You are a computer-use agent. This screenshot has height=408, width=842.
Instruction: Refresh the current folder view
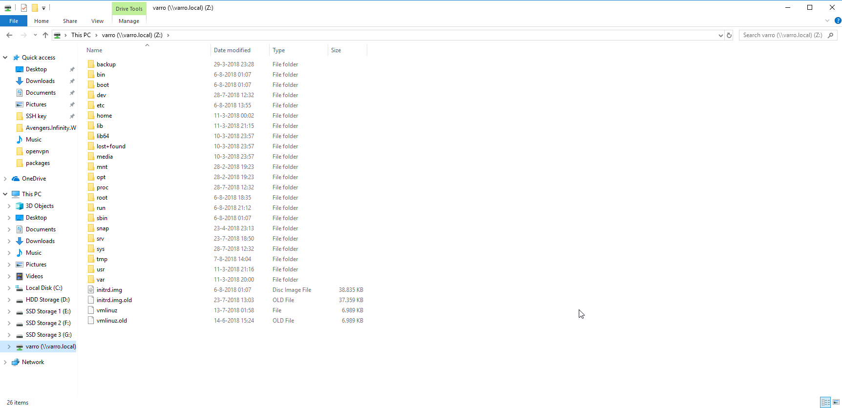pyautogui.click(x=729, y=35)
